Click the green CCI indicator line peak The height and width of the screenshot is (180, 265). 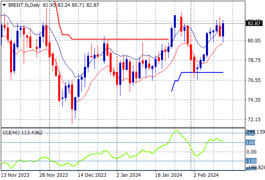(x=176, y=131)
